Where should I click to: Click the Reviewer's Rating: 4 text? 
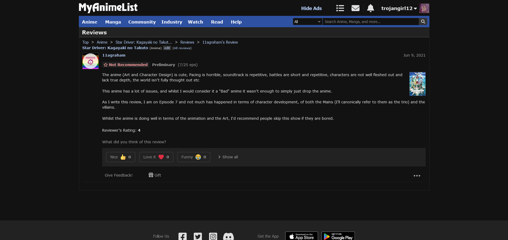tap(121, 130)
